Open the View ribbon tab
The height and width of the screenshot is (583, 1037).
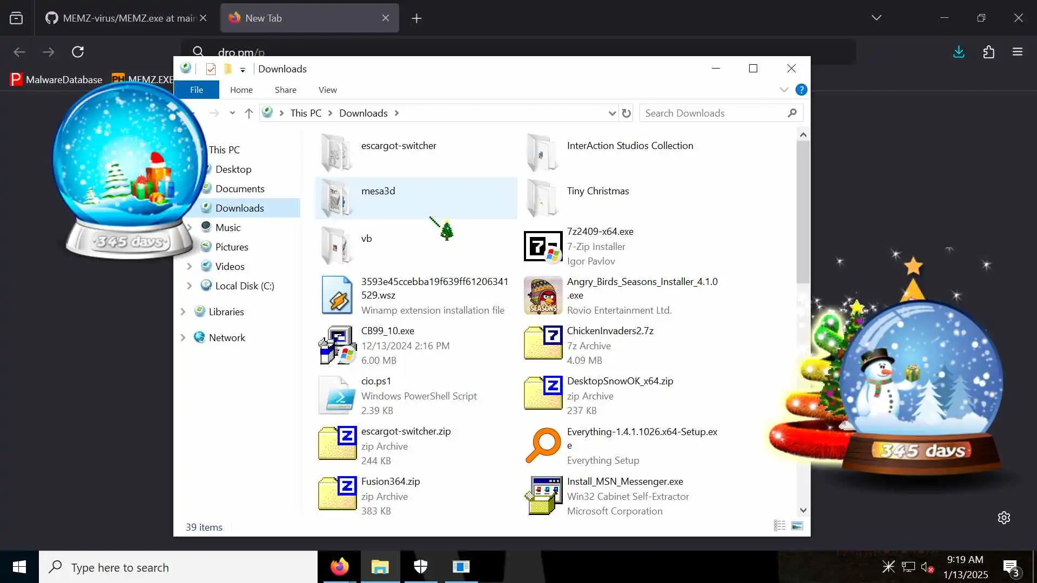[x=327, y=90]
